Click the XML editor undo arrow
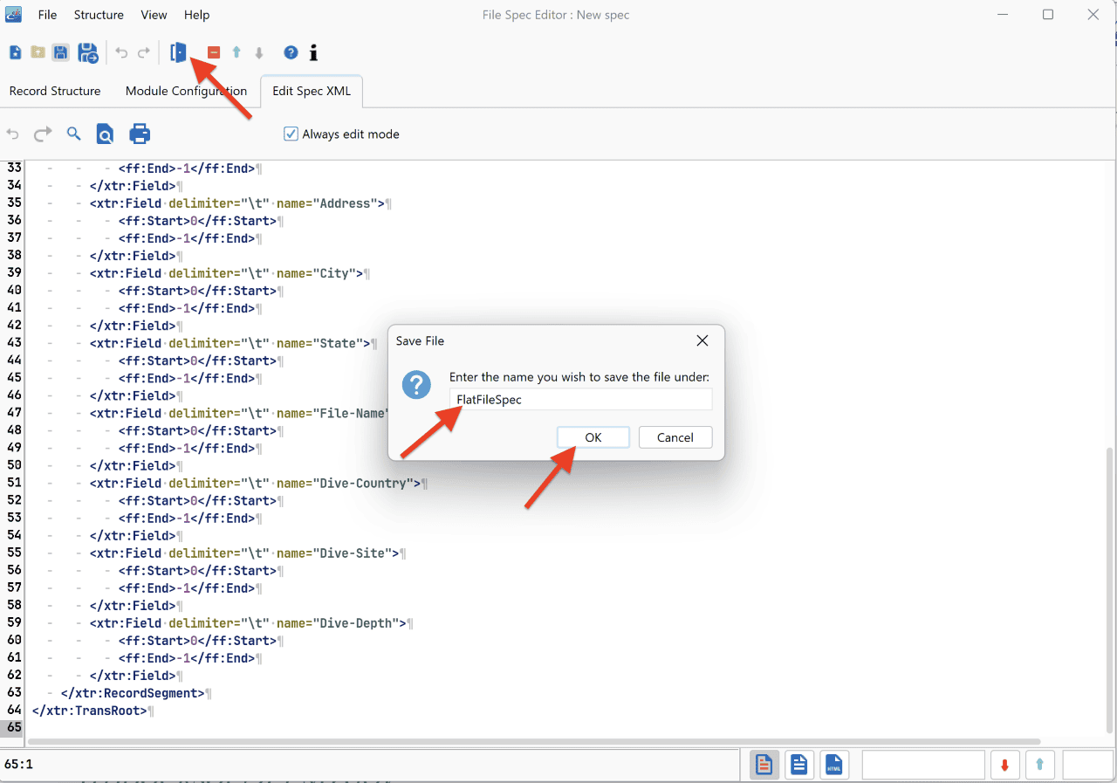The image size is (1117, 783). [13, 134]
